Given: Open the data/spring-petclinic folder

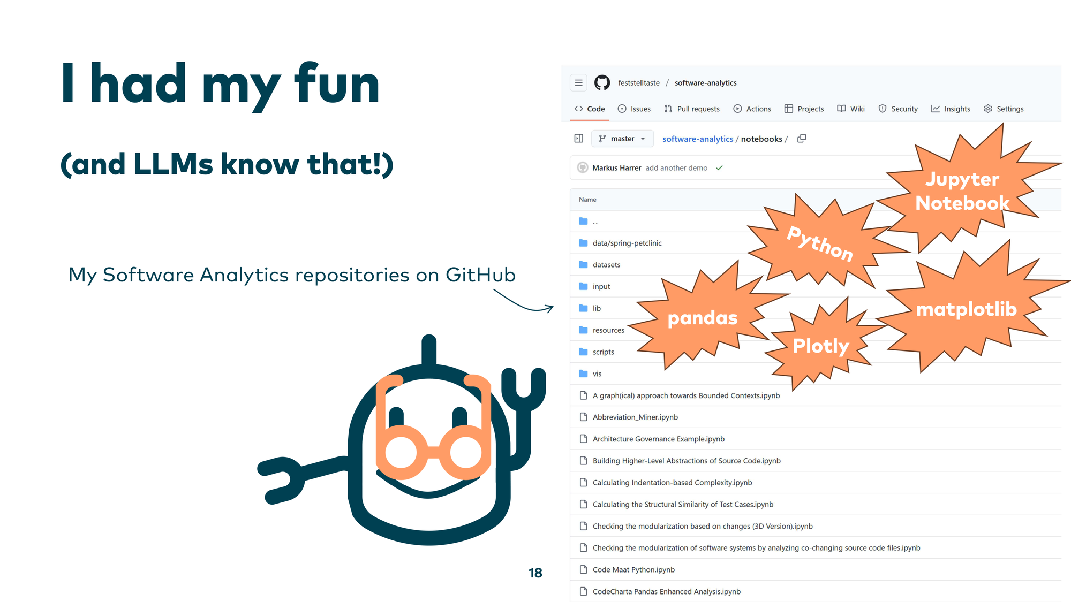Looking at the screenshot, I should (x=627, y=243).
